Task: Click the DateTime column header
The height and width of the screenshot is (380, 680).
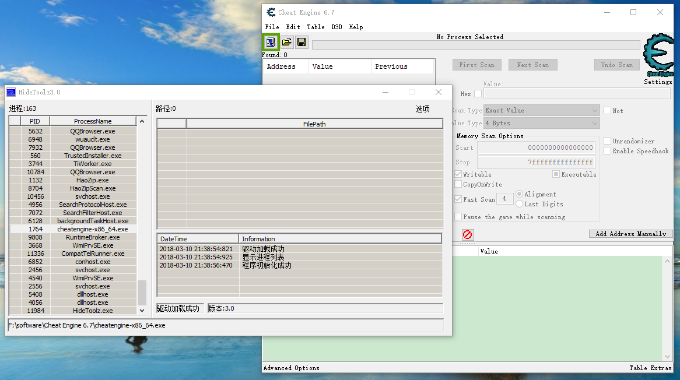Action: [198, 239]
